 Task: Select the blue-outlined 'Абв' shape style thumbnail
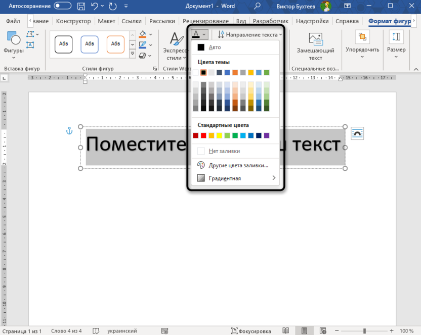click(x=90, y=44)
